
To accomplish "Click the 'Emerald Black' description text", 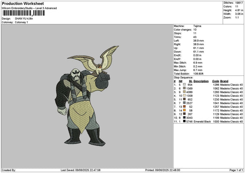I will click(x=202, y=122).
